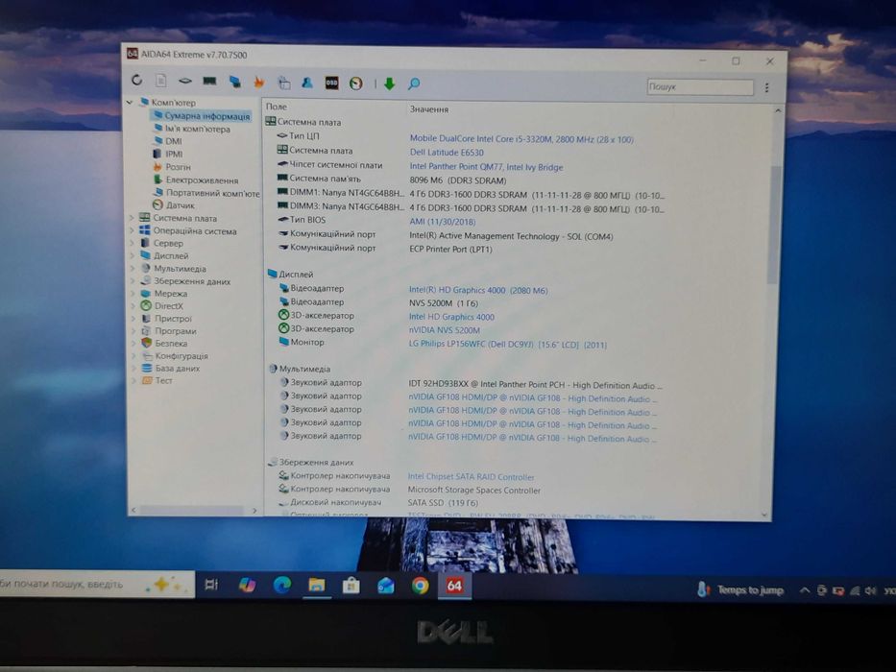Open the Dell Latitude E6530 link

(x=447, y=153)
